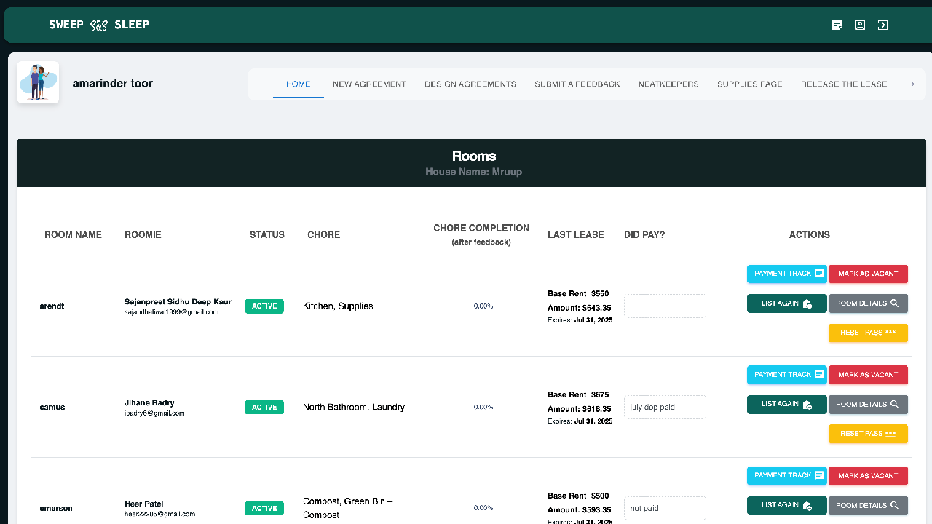Open the profile icon in header
Viewport: 932px width, 524px height.
tap(860, 25)
